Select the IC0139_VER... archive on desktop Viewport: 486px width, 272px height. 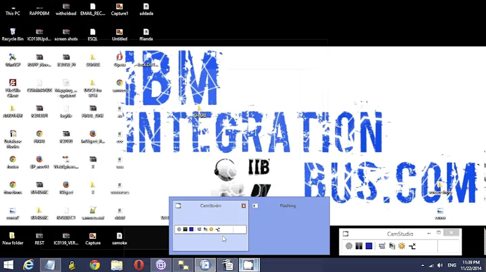tap(66, 238)
